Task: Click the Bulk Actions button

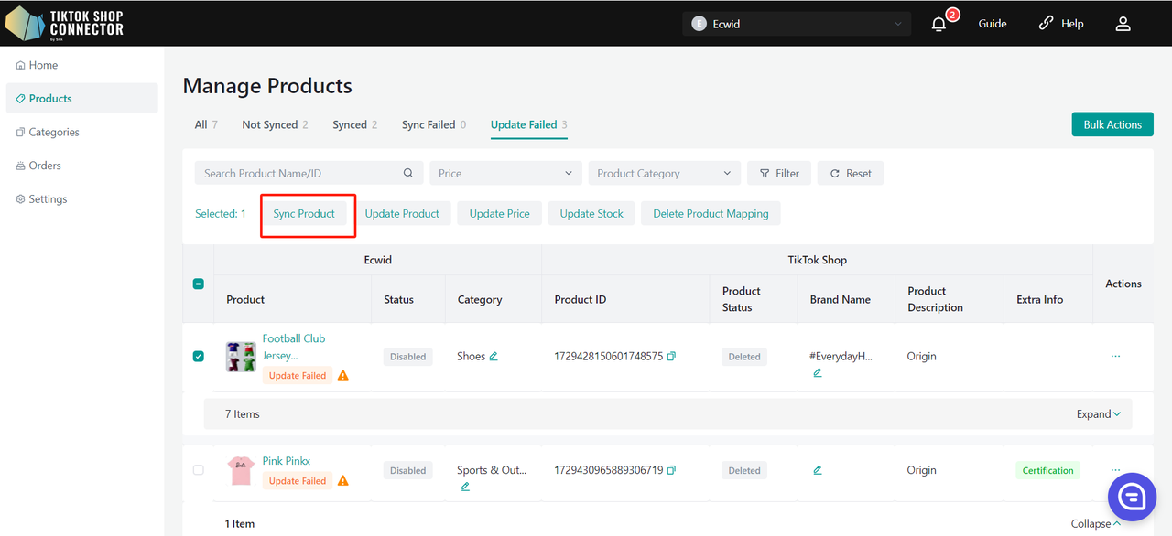Action: pos(1112,124)
